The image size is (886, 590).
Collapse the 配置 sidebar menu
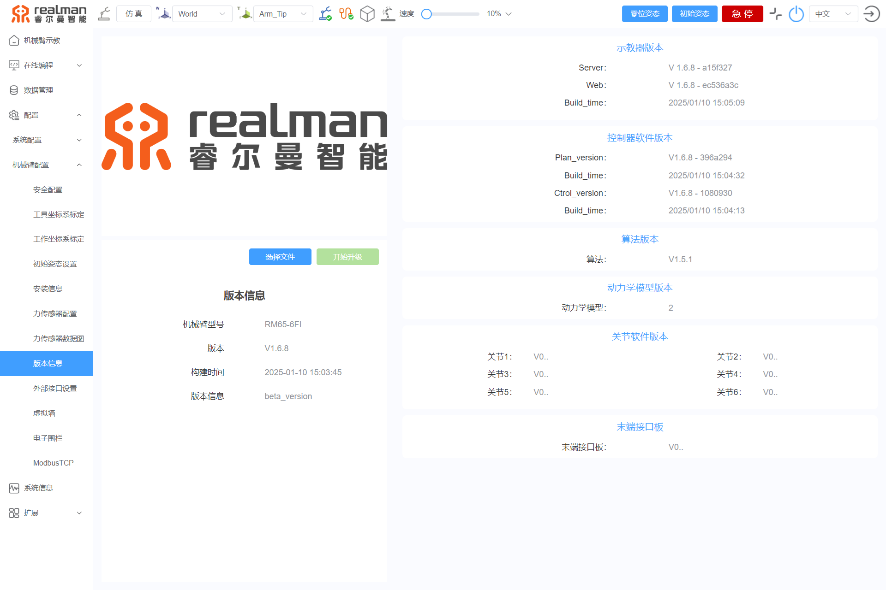46,115
